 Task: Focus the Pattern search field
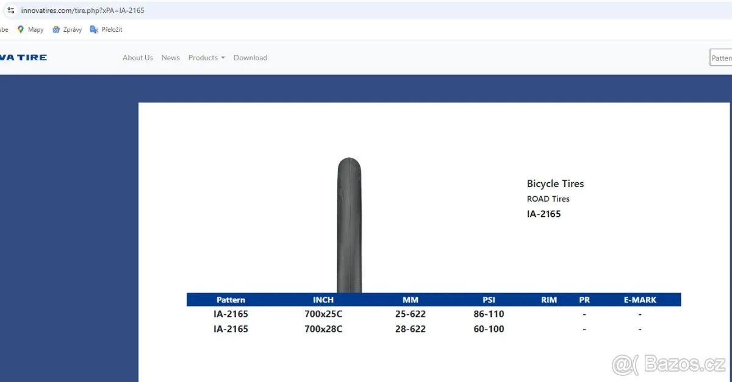coord(721,58)
